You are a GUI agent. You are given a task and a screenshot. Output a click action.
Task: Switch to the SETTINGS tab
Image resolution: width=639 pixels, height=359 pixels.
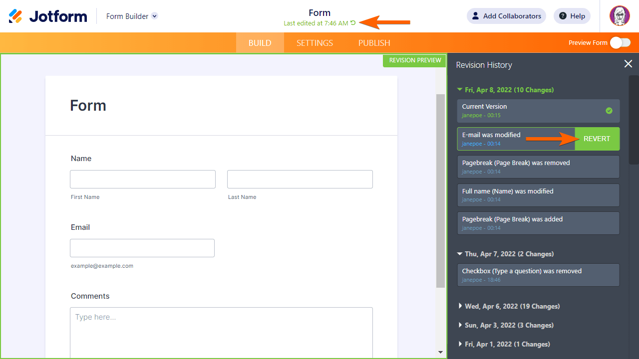pos(315,43)
